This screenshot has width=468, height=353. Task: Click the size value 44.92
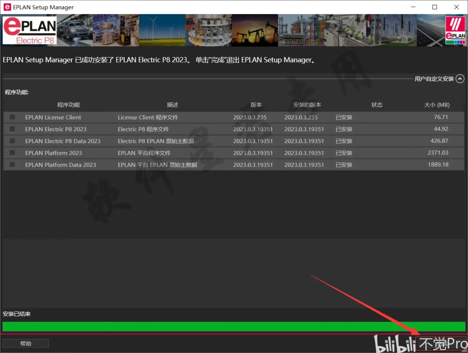point(441,129)
